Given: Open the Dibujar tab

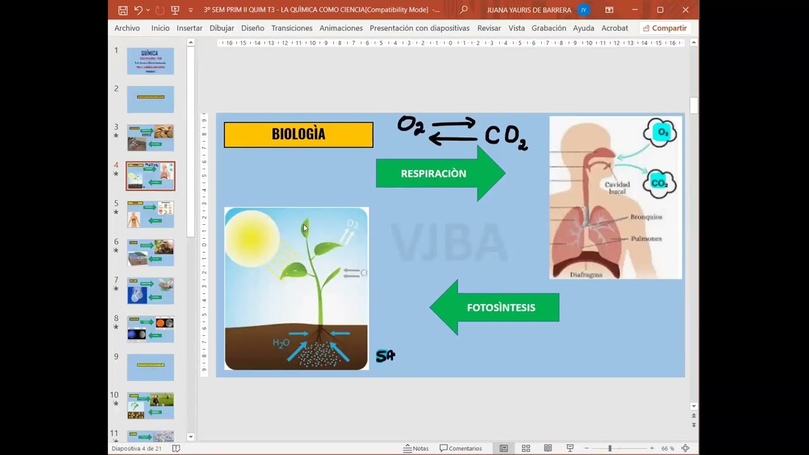Looking at the screenshot, I should pyautogui.click(x=222, y=28).
